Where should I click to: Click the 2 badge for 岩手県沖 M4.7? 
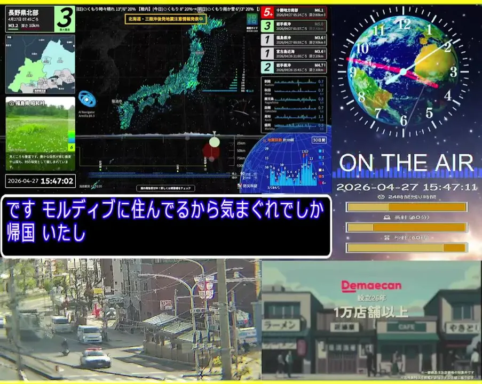[267, 67]
